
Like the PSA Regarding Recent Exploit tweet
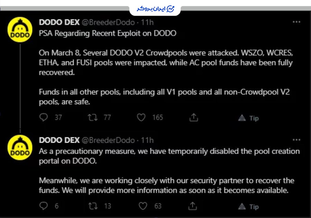(141, 117)
